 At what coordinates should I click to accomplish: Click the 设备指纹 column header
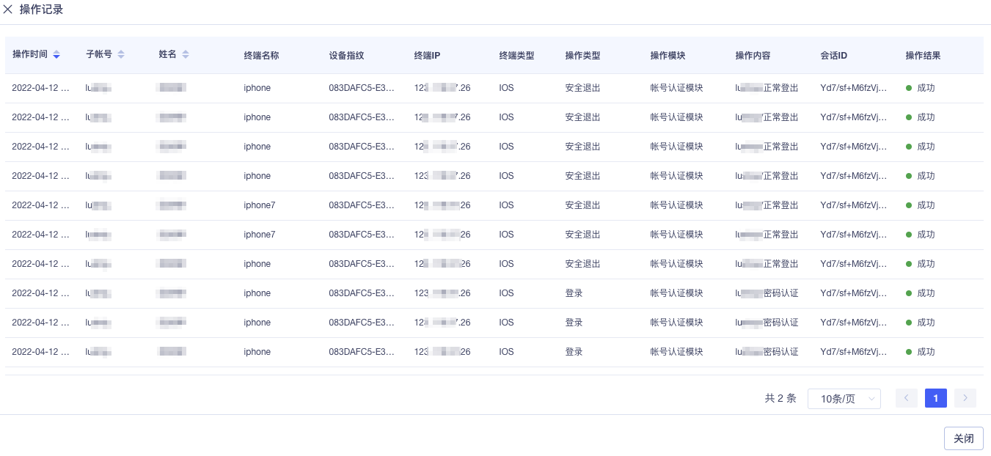click(x=346, y=55)
